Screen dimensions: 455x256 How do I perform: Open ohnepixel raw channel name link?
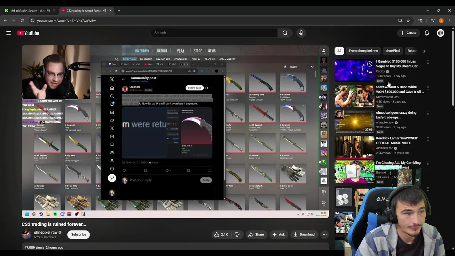[45, 233]
